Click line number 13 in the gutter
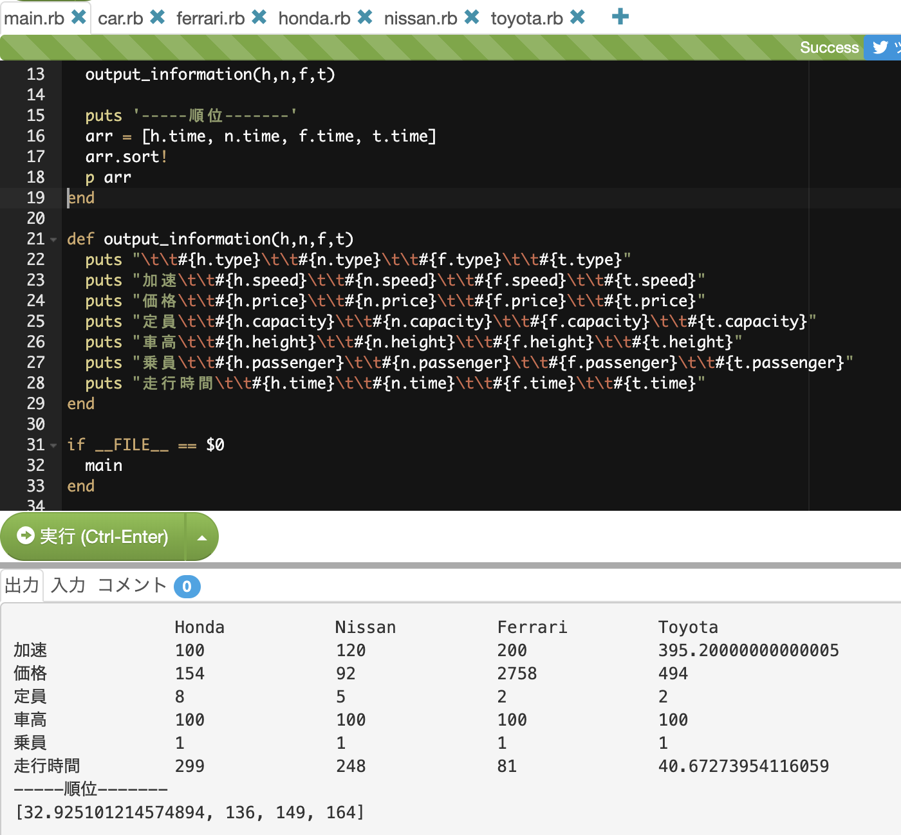Image resolution: width=901 pixels, height=835 pixels. coord(35,75)
